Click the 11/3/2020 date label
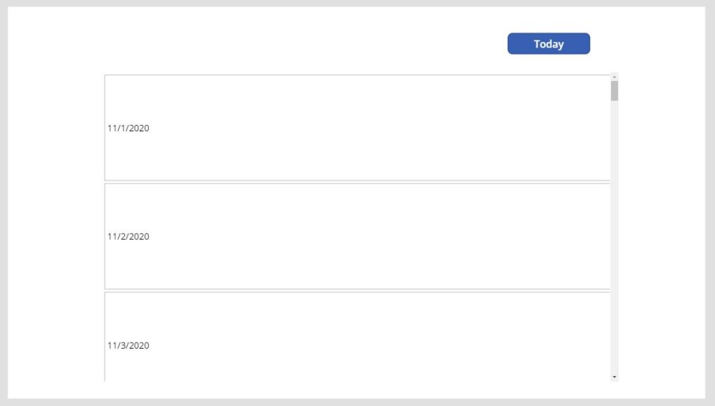 pyautogui.click(x=128, y=345)
